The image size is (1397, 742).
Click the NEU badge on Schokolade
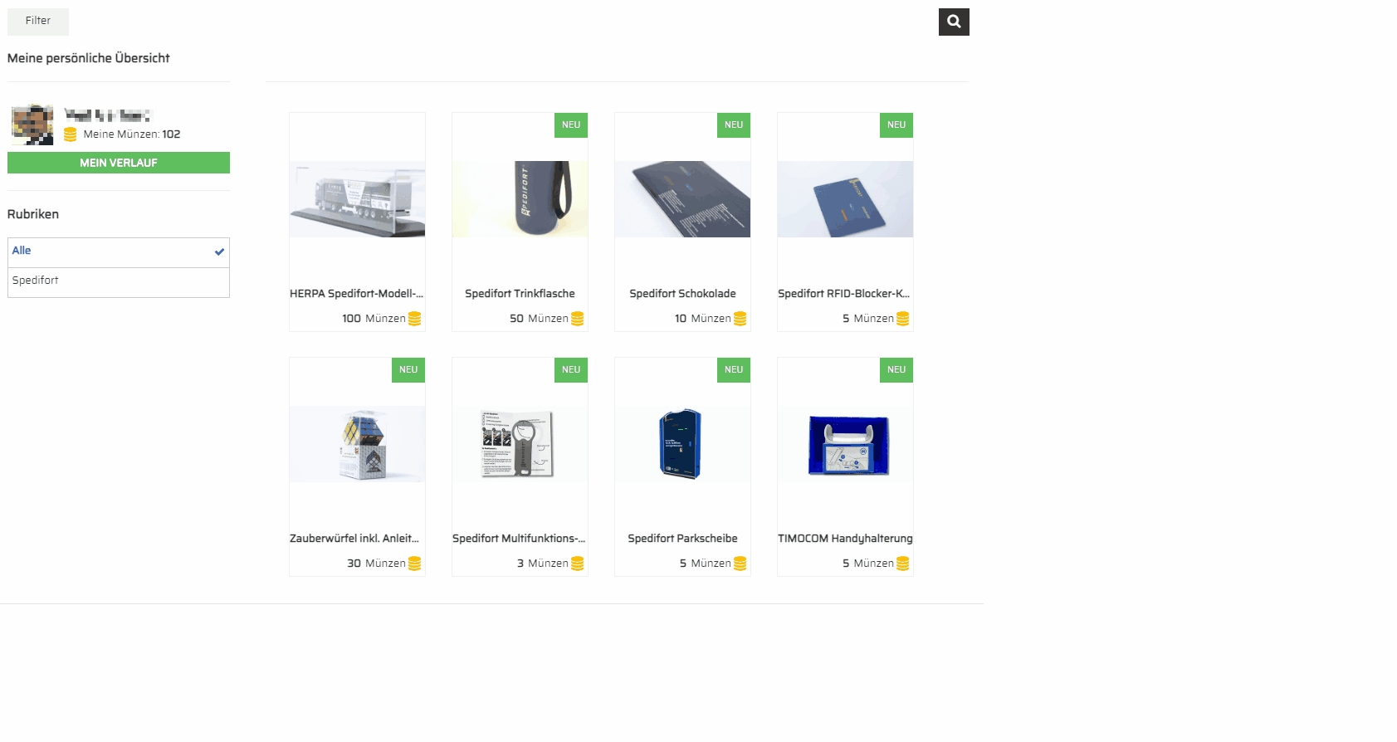pos(734,125)
